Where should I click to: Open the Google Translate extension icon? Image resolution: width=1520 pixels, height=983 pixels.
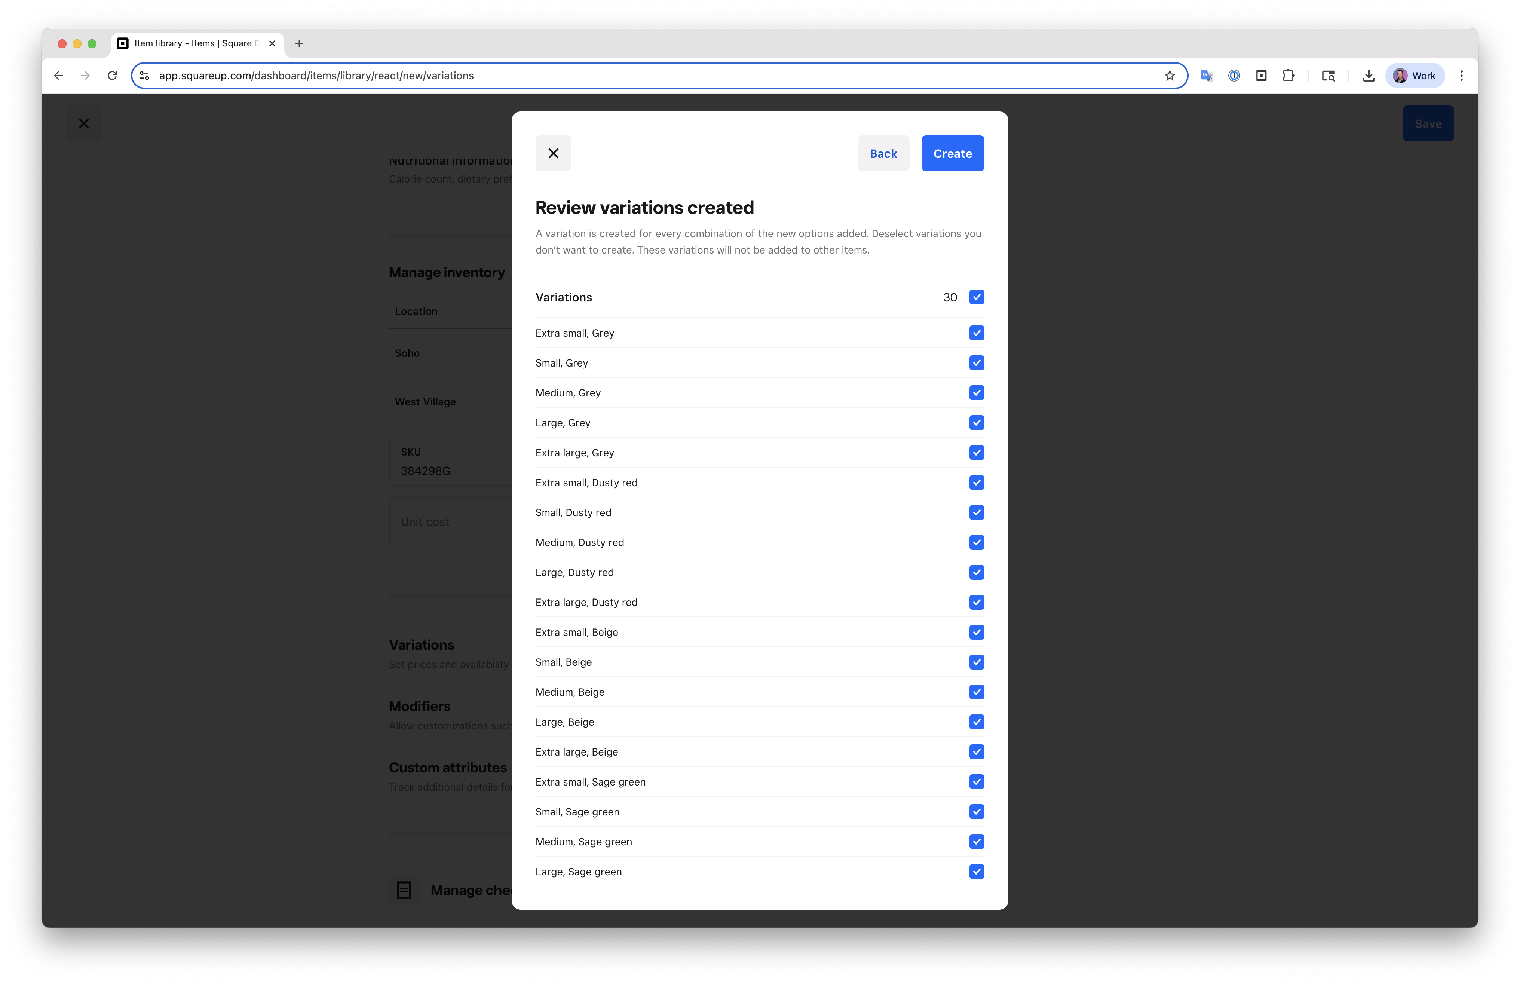click(x=1206, y=75)
